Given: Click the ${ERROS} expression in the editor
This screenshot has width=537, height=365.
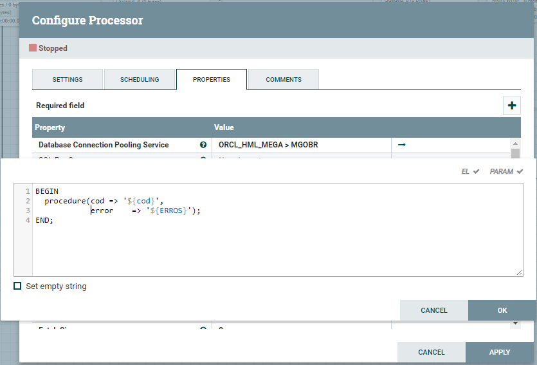Looking at the screenshot, I should point(168,211).
